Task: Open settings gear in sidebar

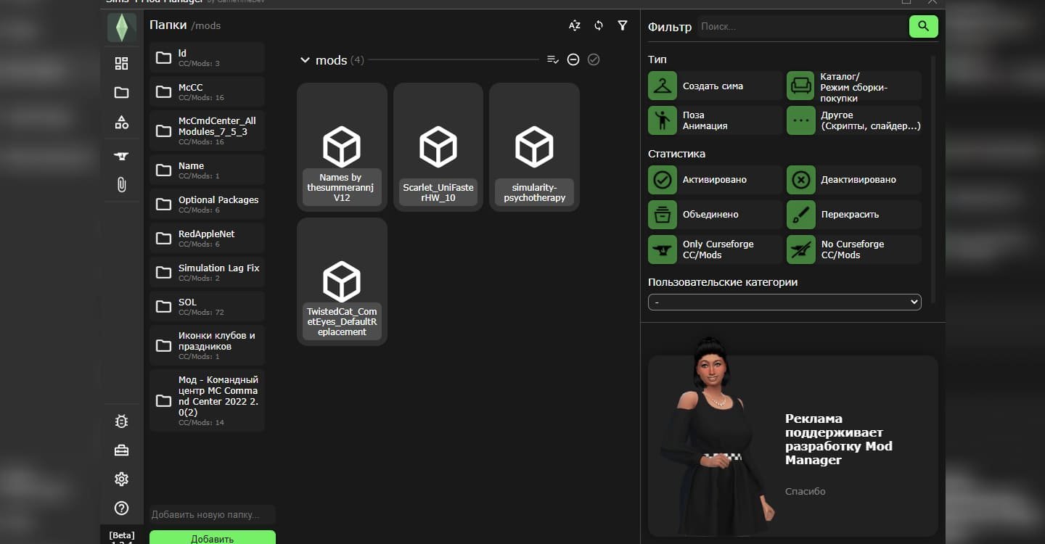Action: [121, 479]
